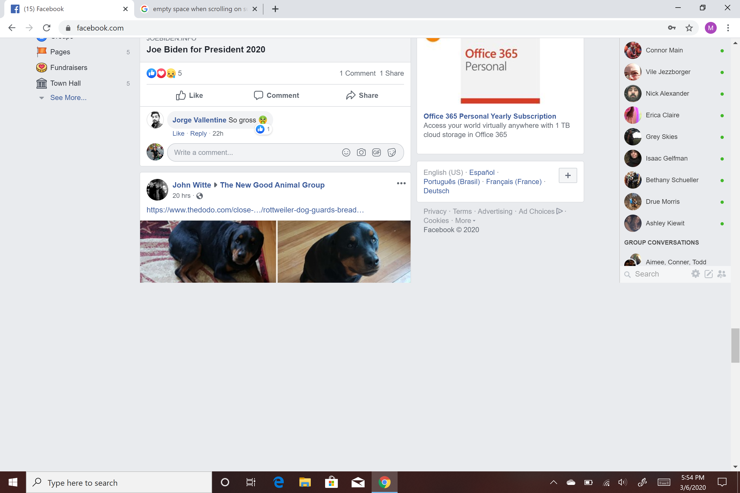Comment on the Joe Biden post
Image resolution: width=740 pixels, height=493 pixels.
[x=276, y=95]
